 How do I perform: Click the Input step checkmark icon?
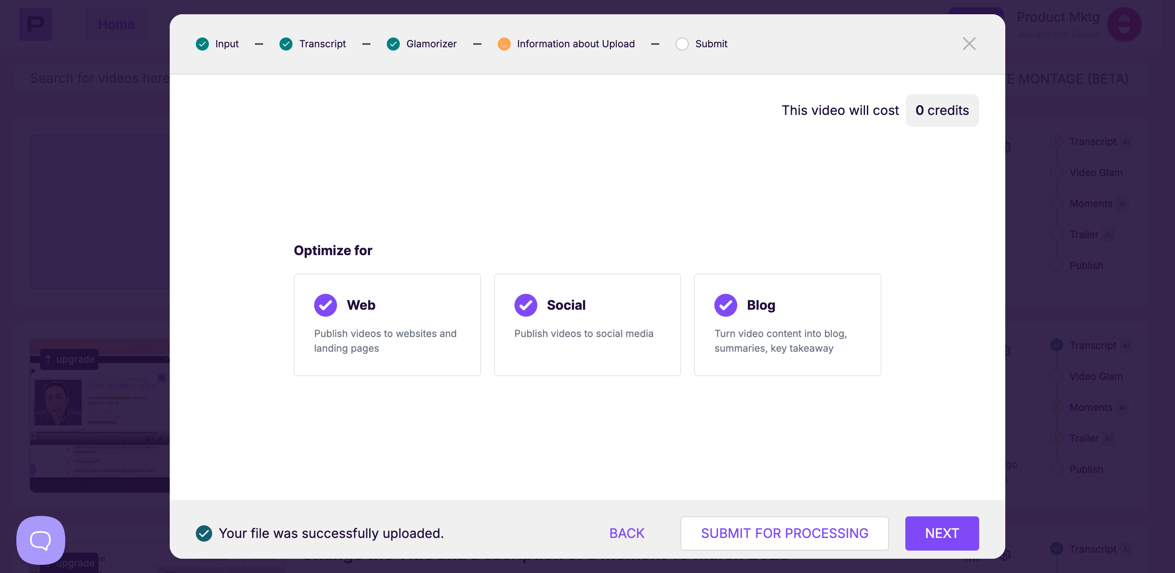click(202, 44)
